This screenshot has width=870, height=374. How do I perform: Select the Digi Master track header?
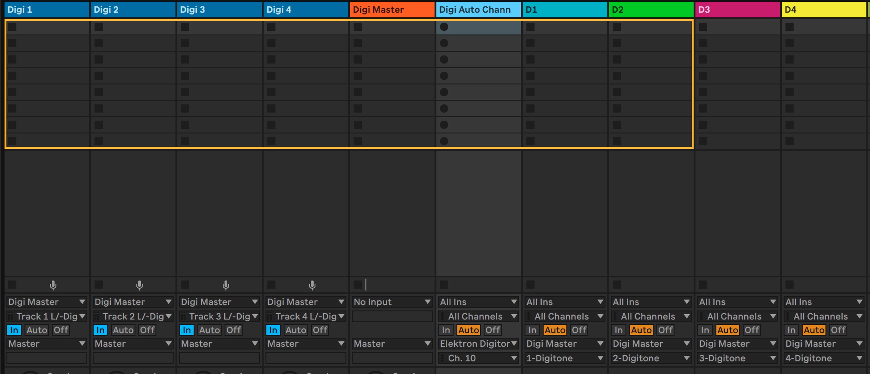point(392,10)
